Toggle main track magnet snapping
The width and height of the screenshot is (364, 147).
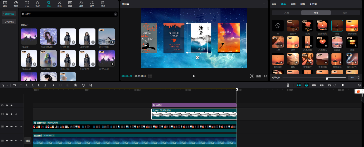click(x=299, y=85)
